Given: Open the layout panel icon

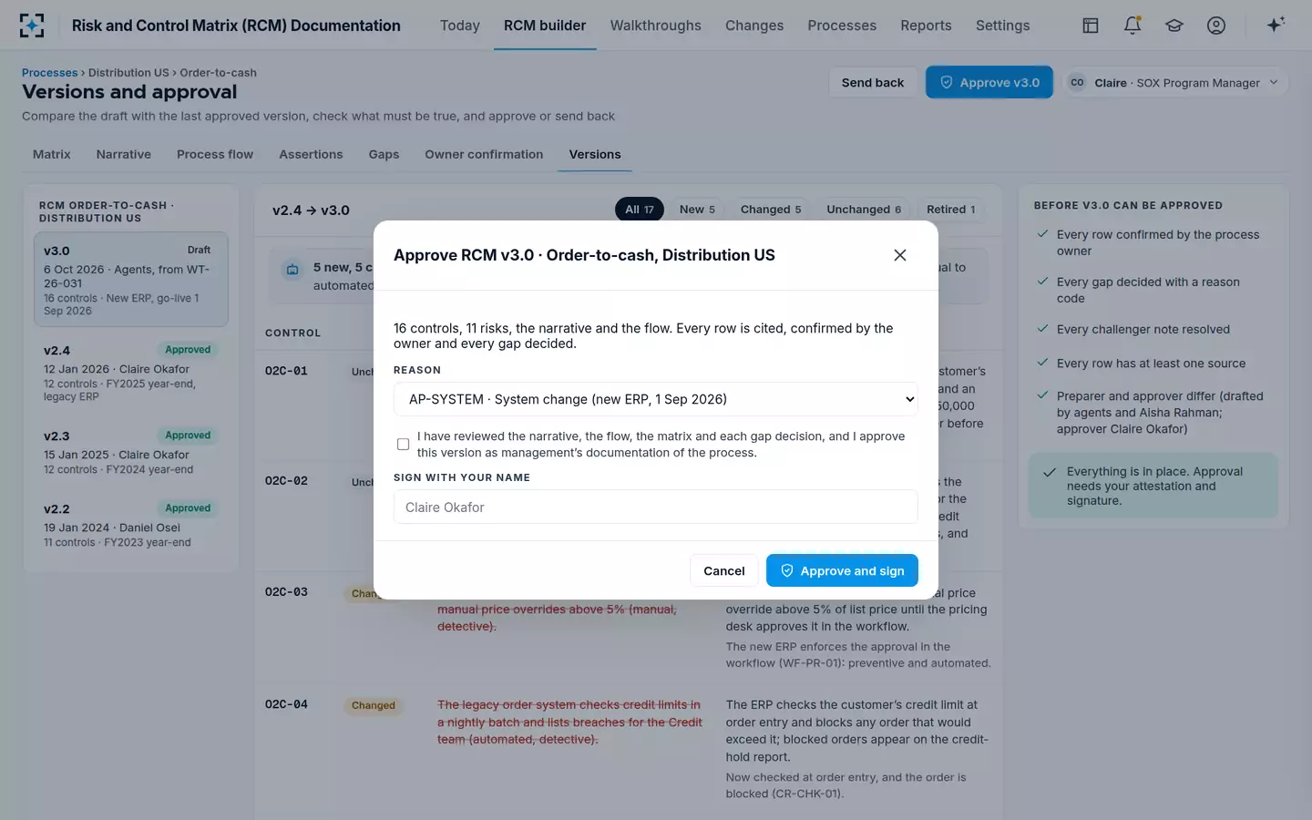Looking at the screenshot, I should click(1091, 26).
